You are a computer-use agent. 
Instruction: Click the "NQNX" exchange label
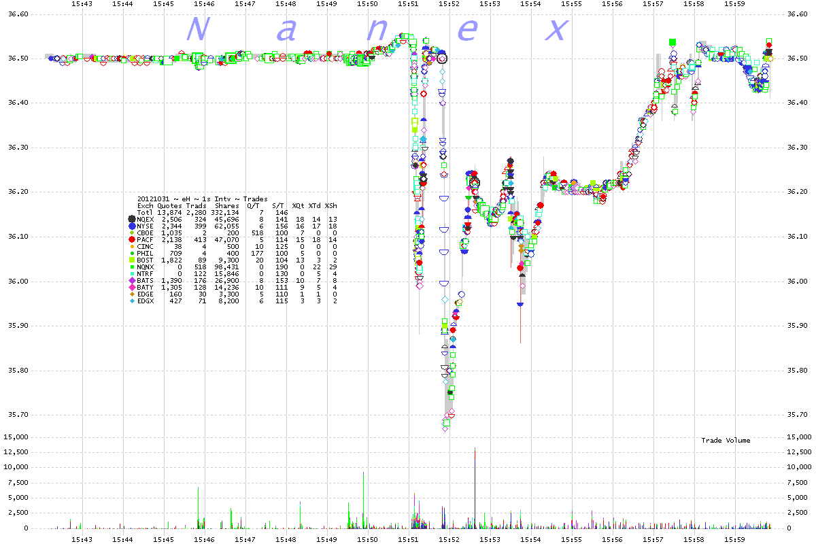146,267
